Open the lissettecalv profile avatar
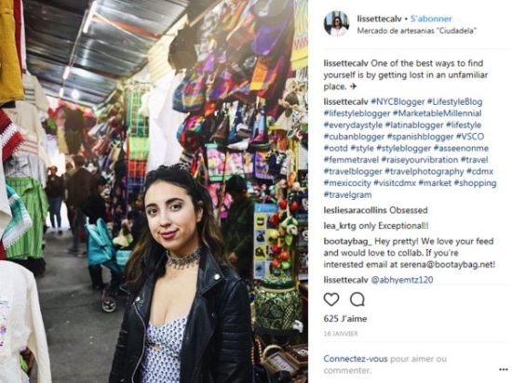The width and height of the screenshot is (512, 383). tap(336, 23)
